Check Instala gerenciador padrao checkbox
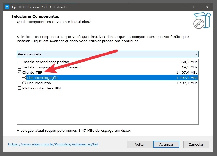 pos(20,62)
